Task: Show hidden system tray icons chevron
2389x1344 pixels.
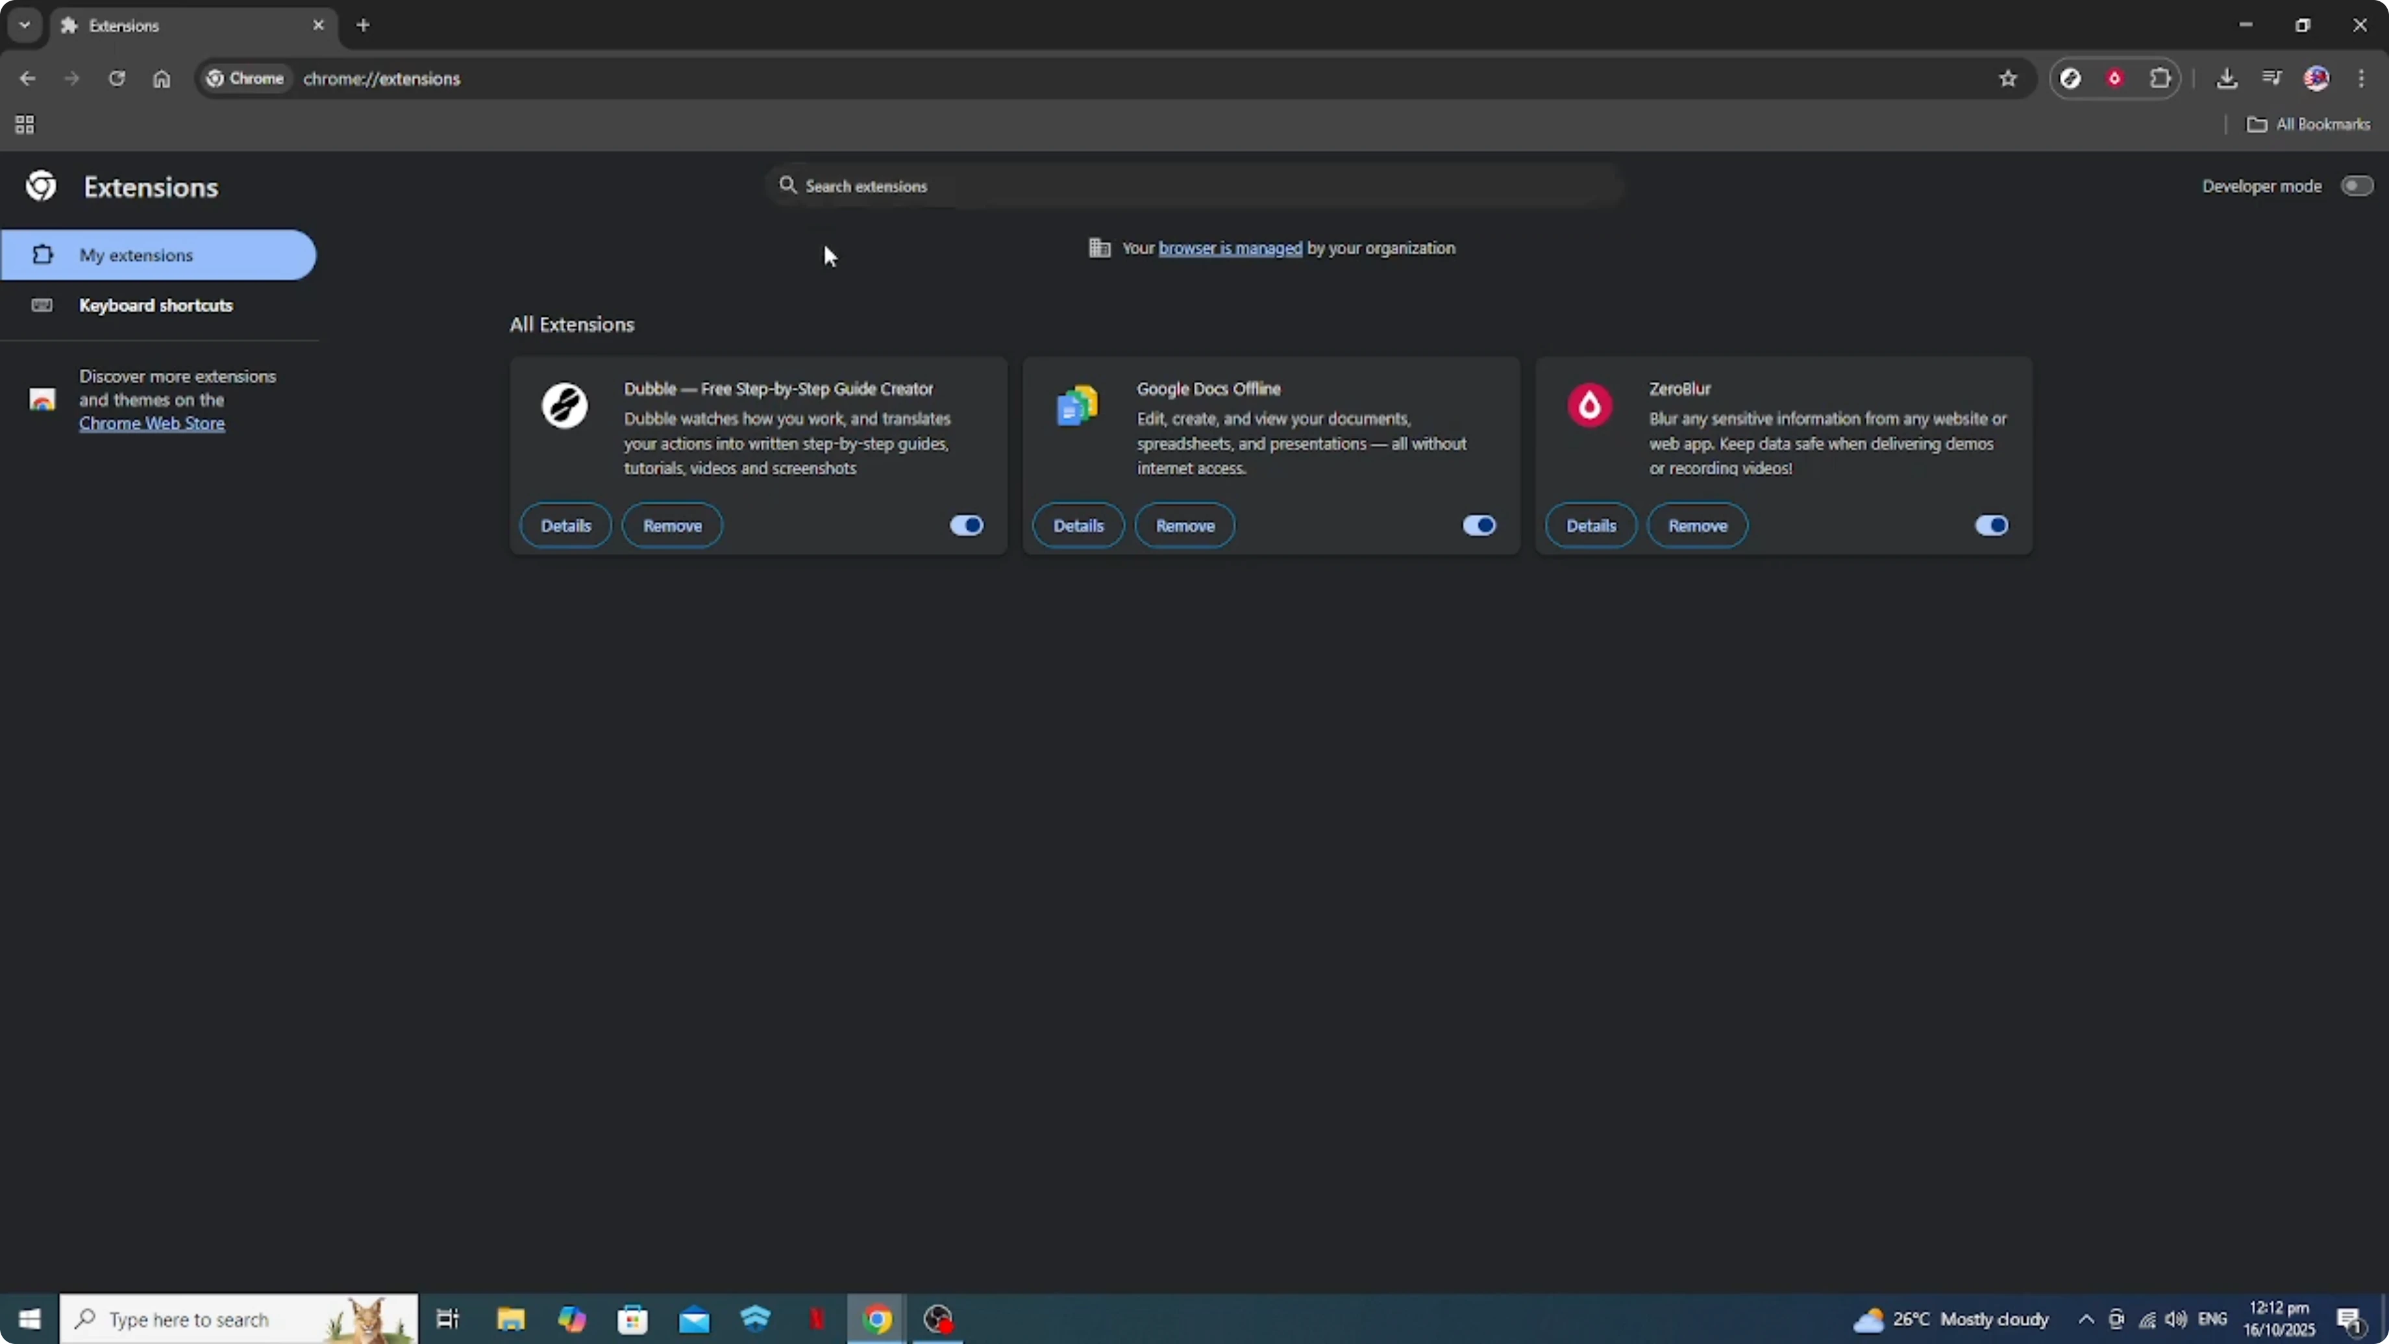Action: (2086, 1319)
